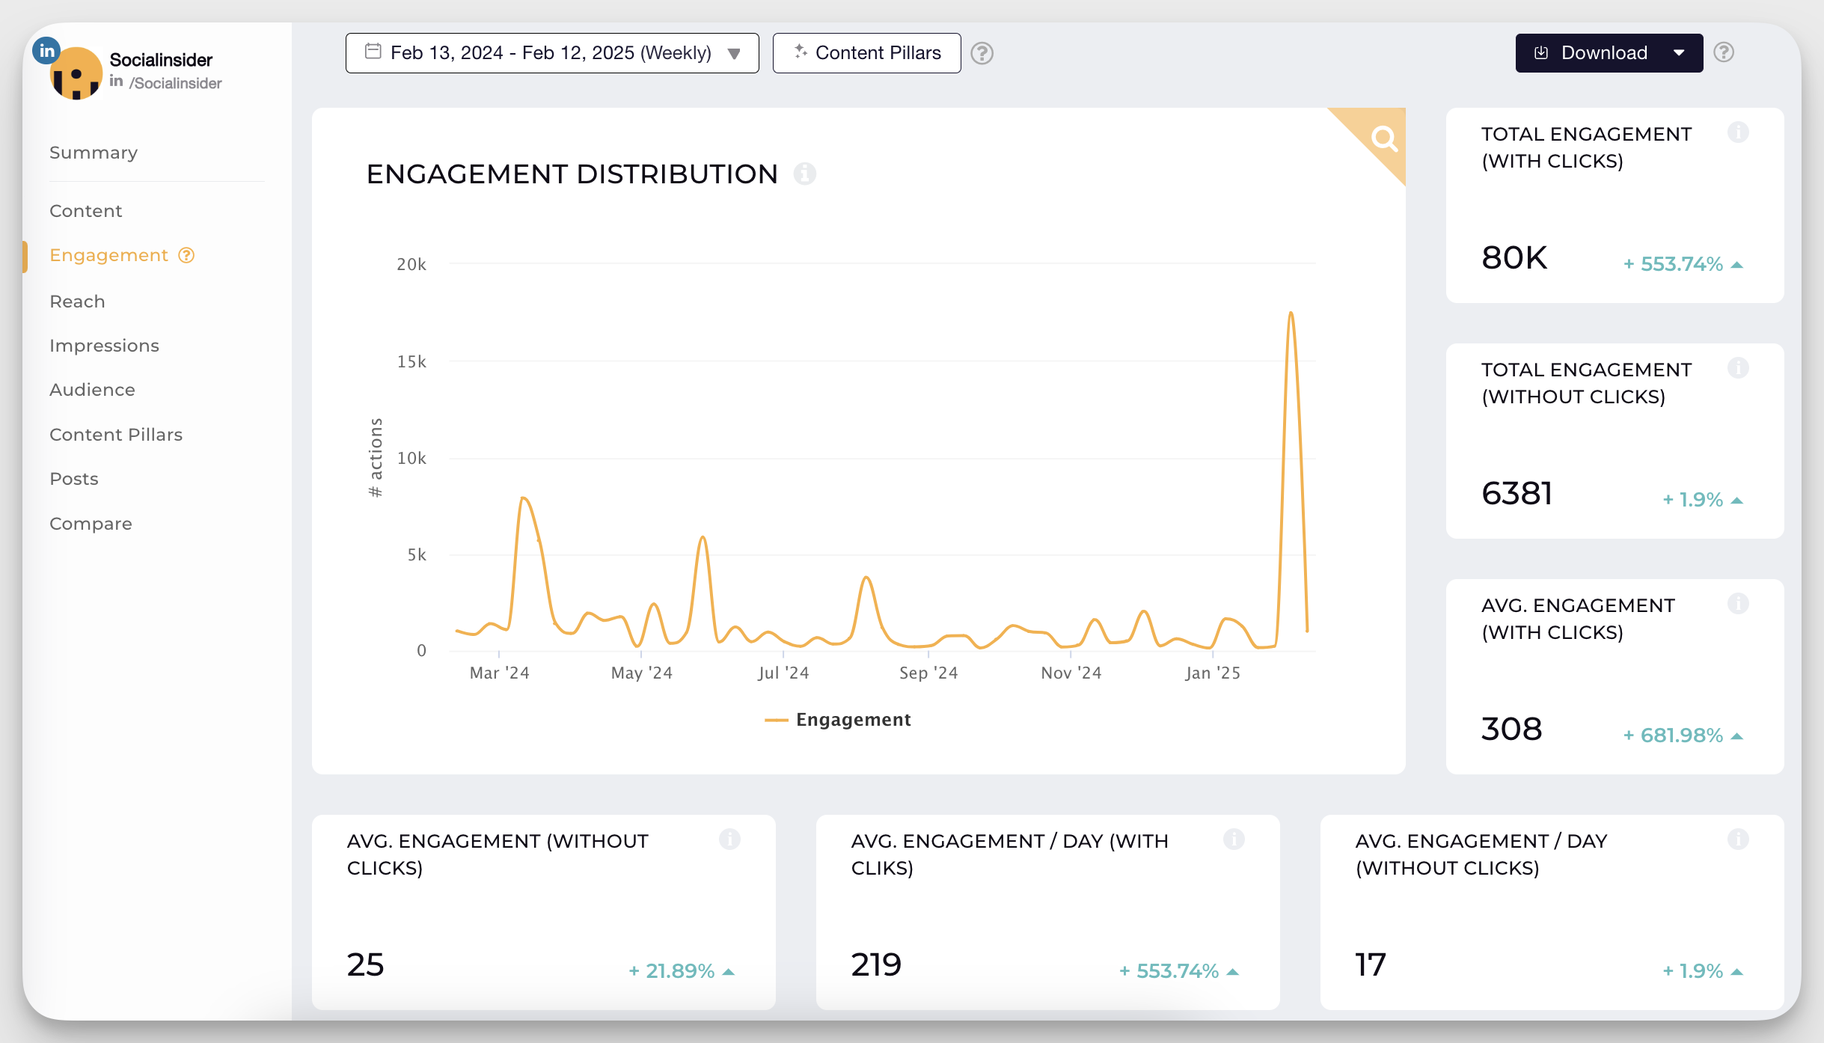This screenshot has width=1824, height=1043.
Task: Click the + 681.98% change indicator
Action: 1683,735
